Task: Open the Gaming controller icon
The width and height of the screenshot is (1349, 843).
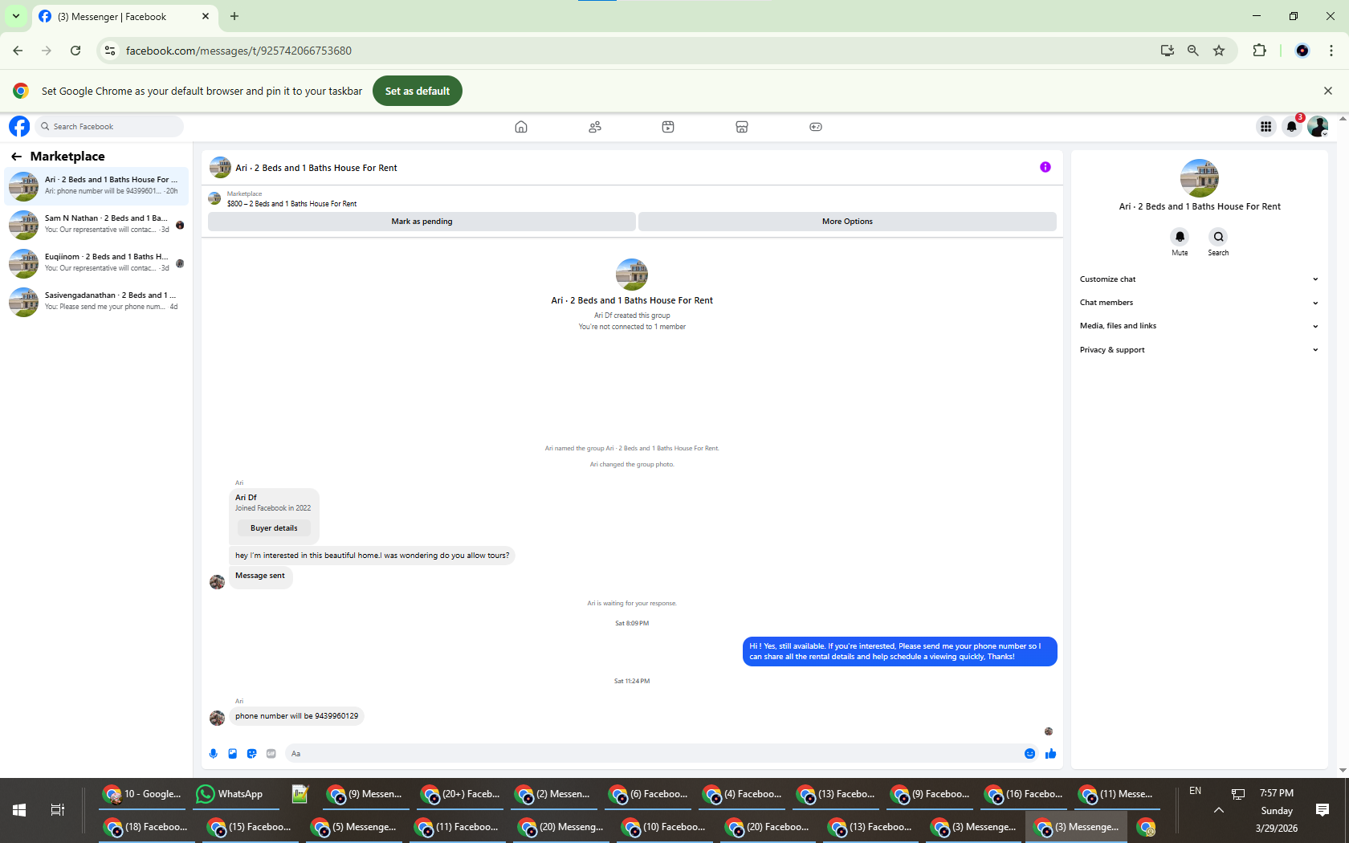Action: tap(816, 127)
